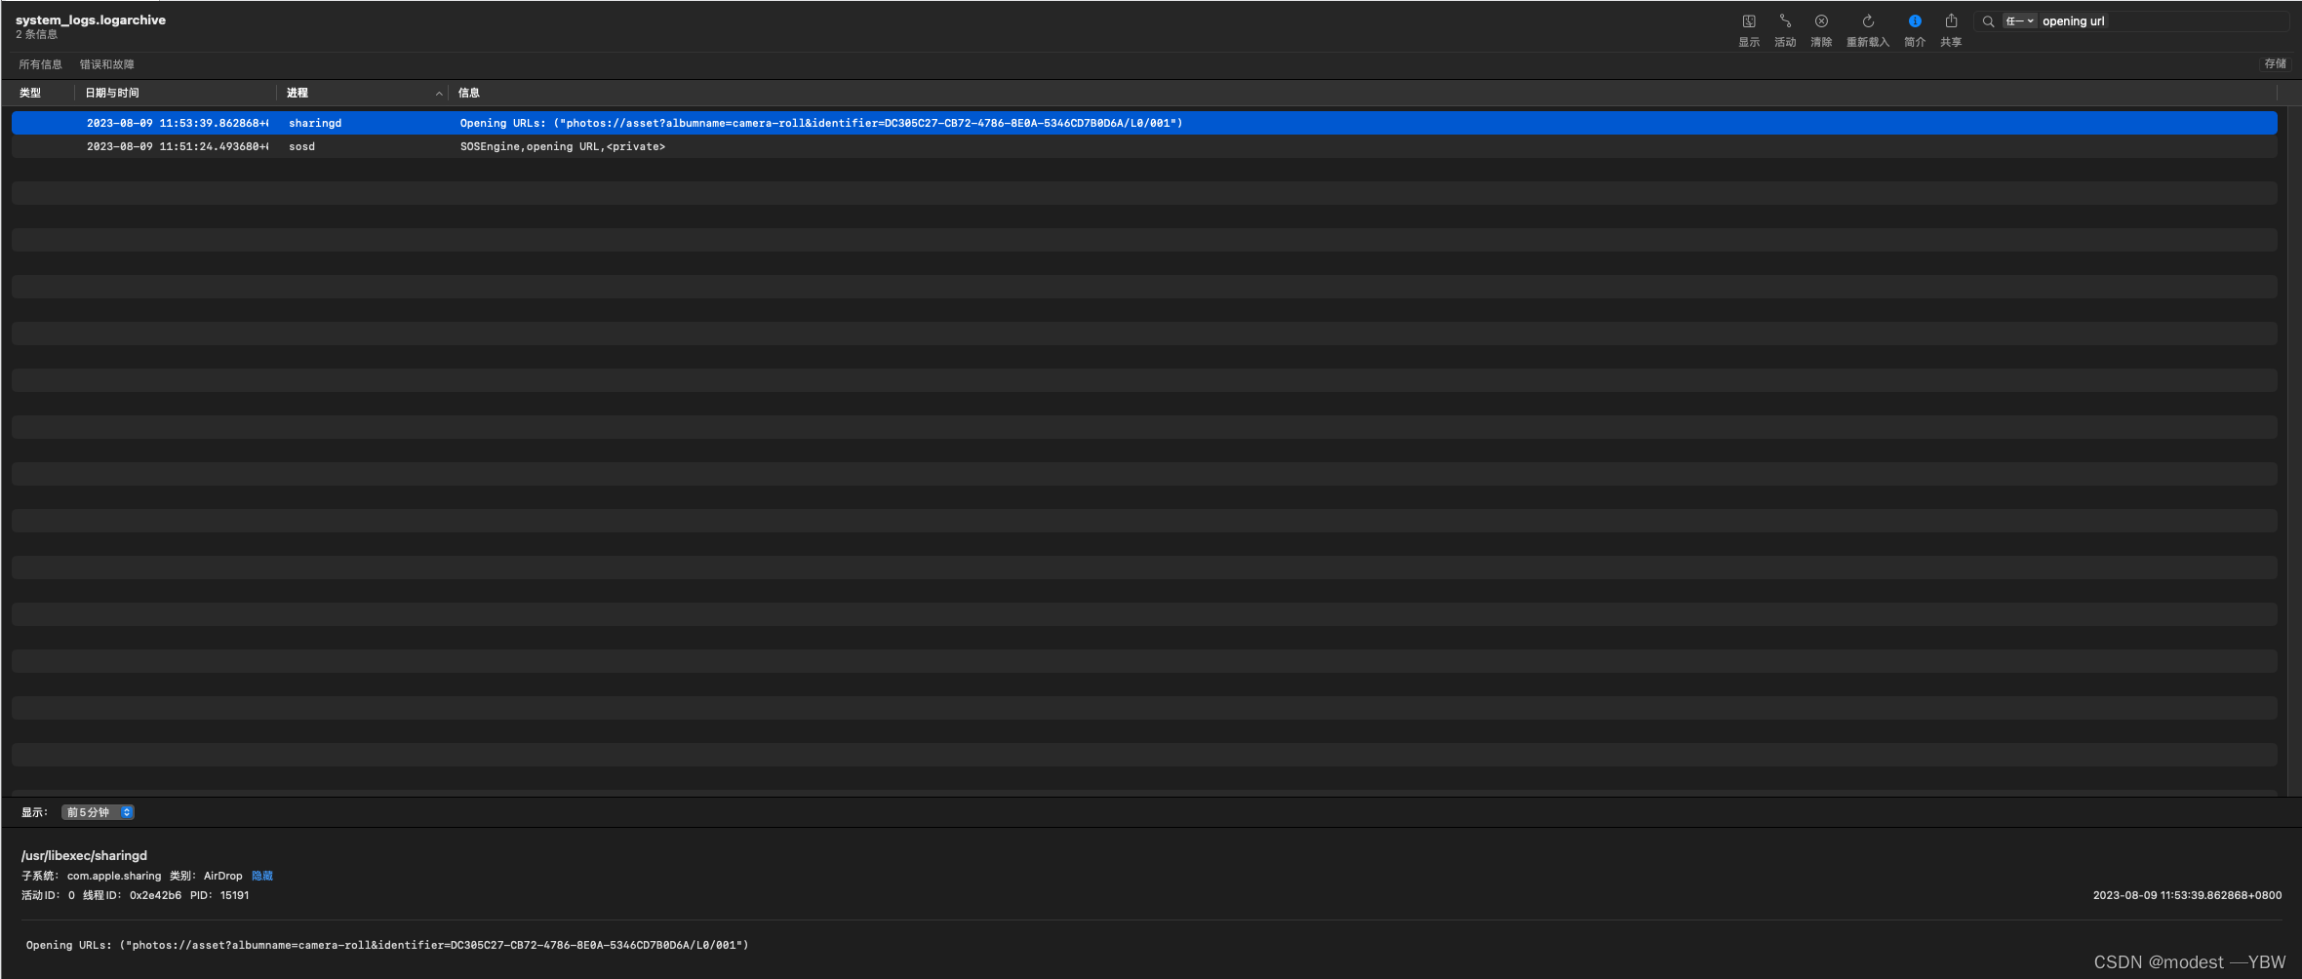Click the timestamp 2023-08-09 11:51:24.493680 cell
The width and height of the screenshot is (2302, 979).
pyautogui.click(x=178, y=146)
